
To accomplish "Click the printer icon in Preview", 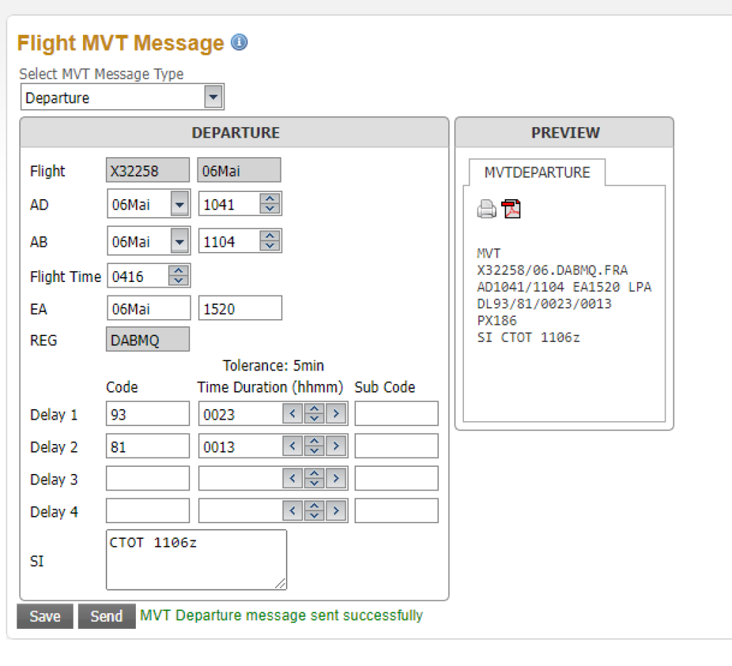I will 487,209.
